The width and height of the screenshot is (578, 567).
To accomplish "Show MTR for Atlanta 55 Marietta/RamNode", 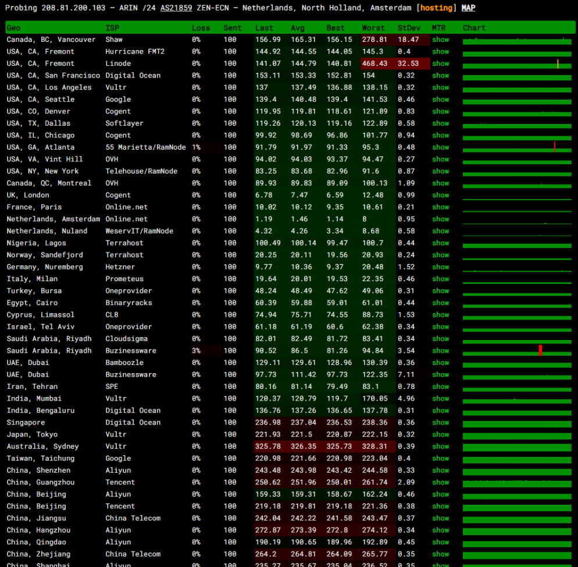I will (x=441, y=147).
